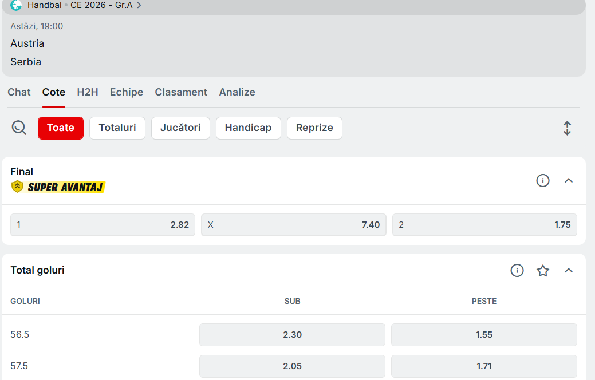Collapse the Final market section
This screenshot has width=595, height=380.
568,181
